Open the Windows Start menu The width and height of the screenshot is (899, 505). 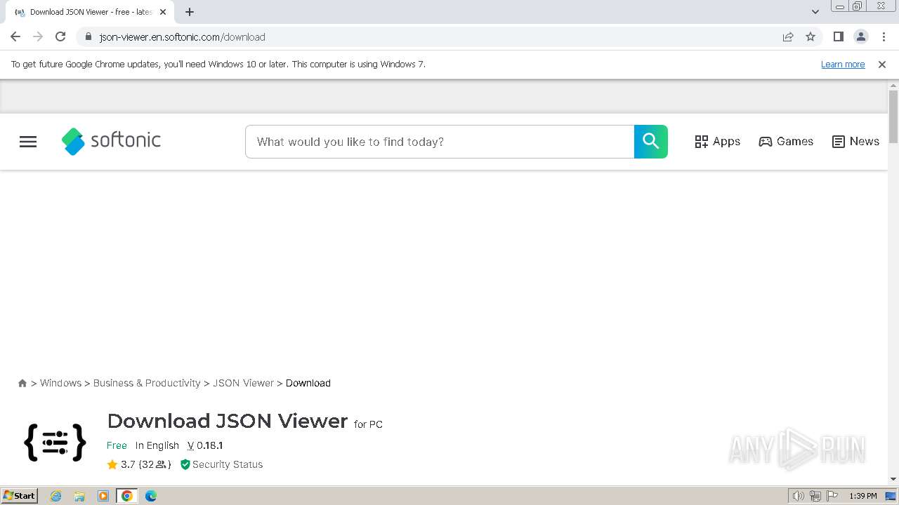coord(19,496)
